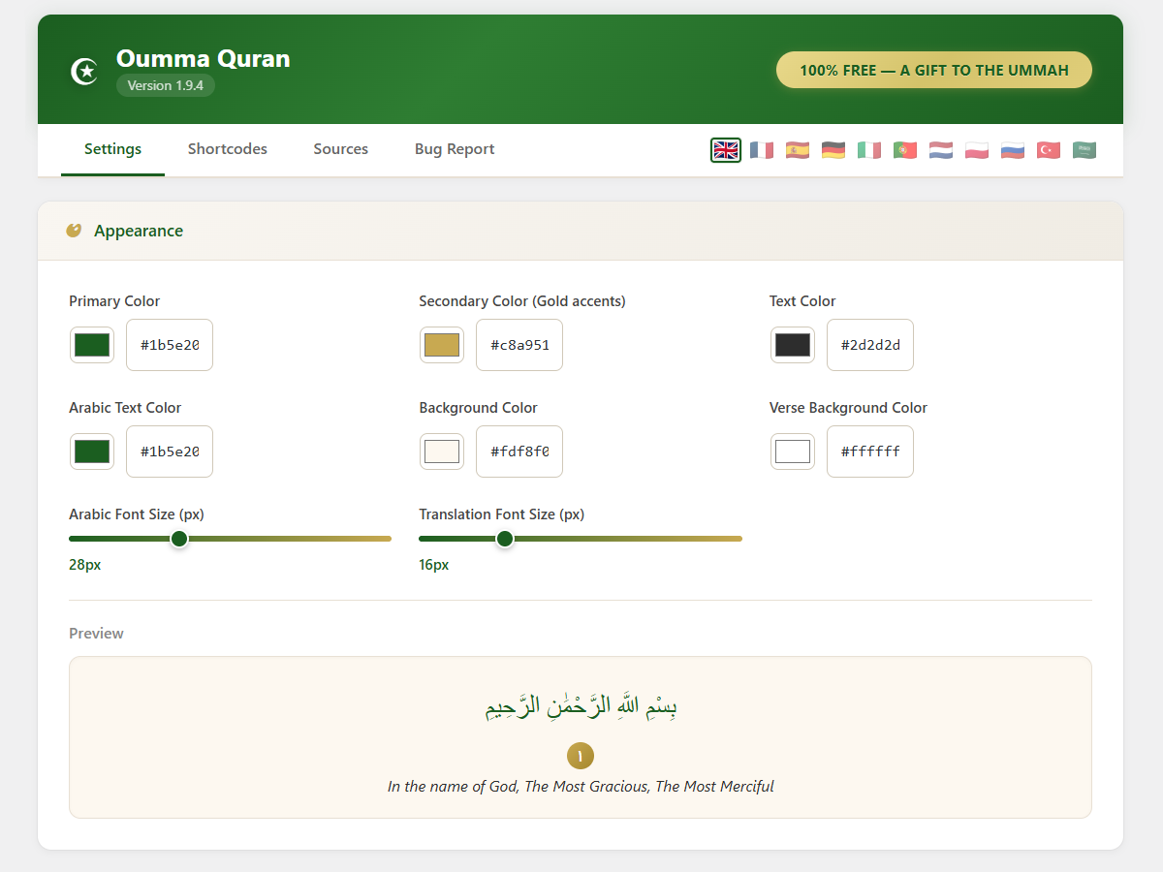Select the Russian flag language
Screen dimensions: 1163x872
(x=1013, y=150)
